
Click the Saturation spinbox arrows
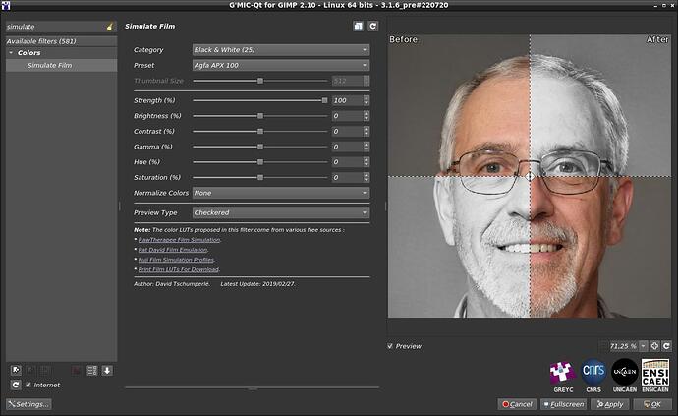[367, 177]
